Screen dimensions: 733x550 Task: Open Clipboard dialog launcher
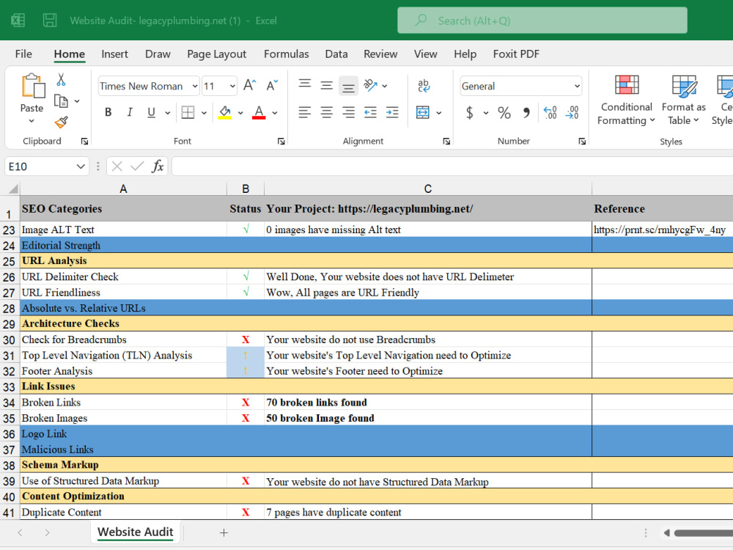point(84,142)
